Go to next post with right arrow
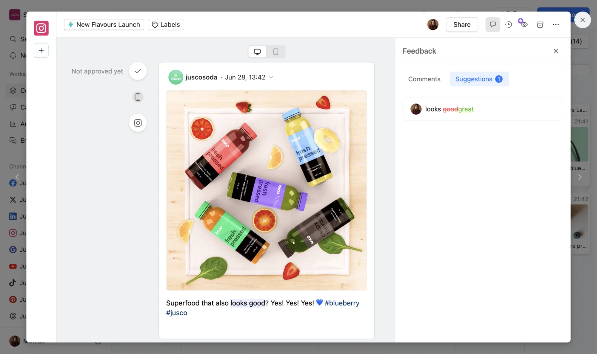Viewport: 597px width, 354px height. pyautogui.click(x=580, y=177)
